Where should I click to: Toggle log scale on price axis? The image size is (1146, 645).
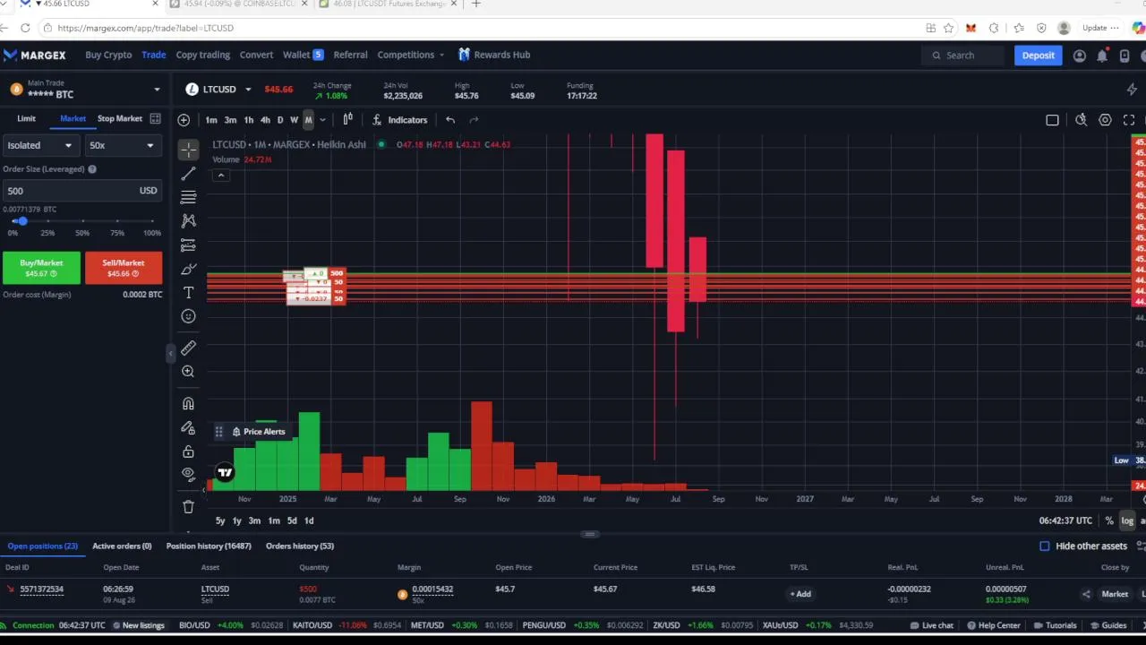point(1127,520)
